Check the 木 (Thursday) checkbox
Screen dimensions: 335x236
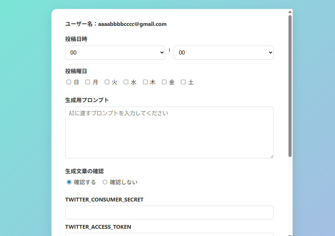[x=145, y=82]
